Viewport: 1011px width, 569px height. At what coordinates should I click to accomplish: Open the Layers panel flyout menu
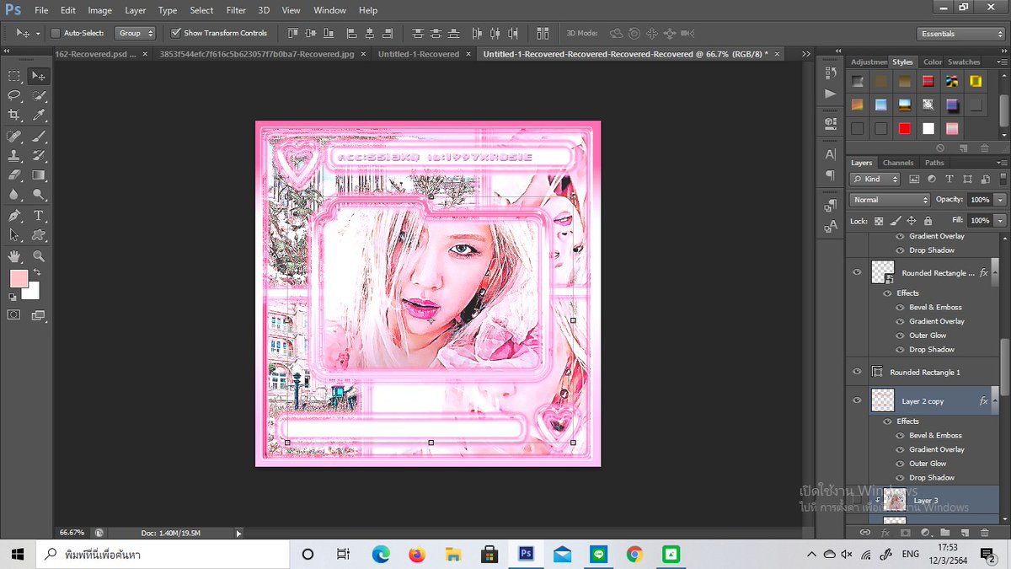[x=1002, y=163]
